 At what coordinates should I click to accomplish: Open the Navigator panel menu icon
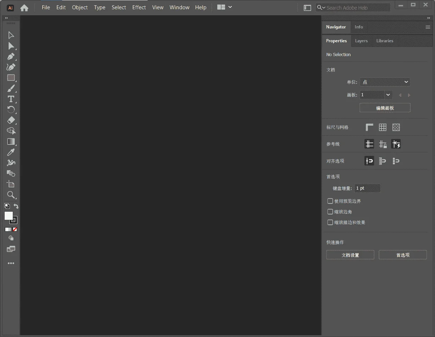pyautogui.click(x=428, y=27)
